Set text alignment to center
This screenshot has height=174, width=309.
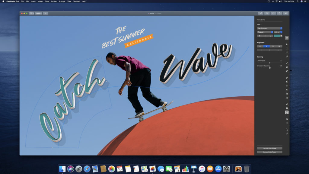(266, 46)
